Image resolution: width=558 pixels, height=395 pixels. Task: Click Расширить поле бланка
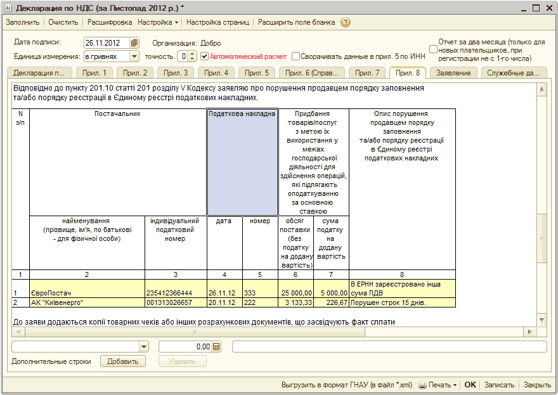pos(297,22)
